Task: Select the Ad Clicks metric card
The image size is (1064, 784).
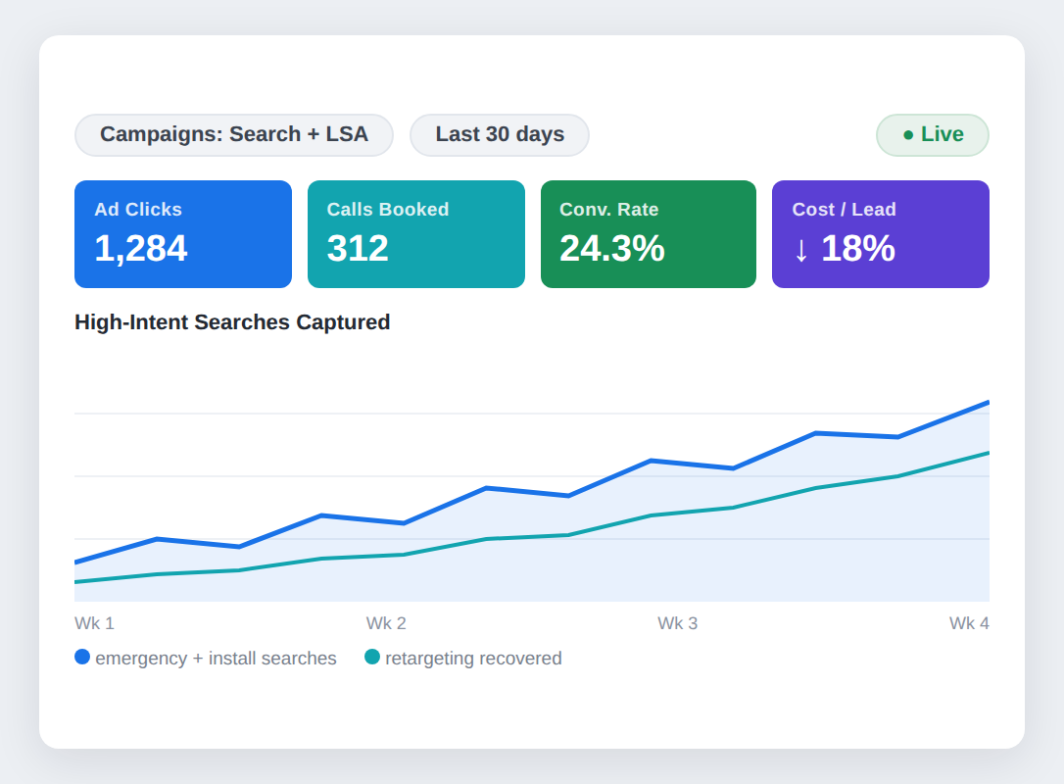Action: click(x=183, y=233)
